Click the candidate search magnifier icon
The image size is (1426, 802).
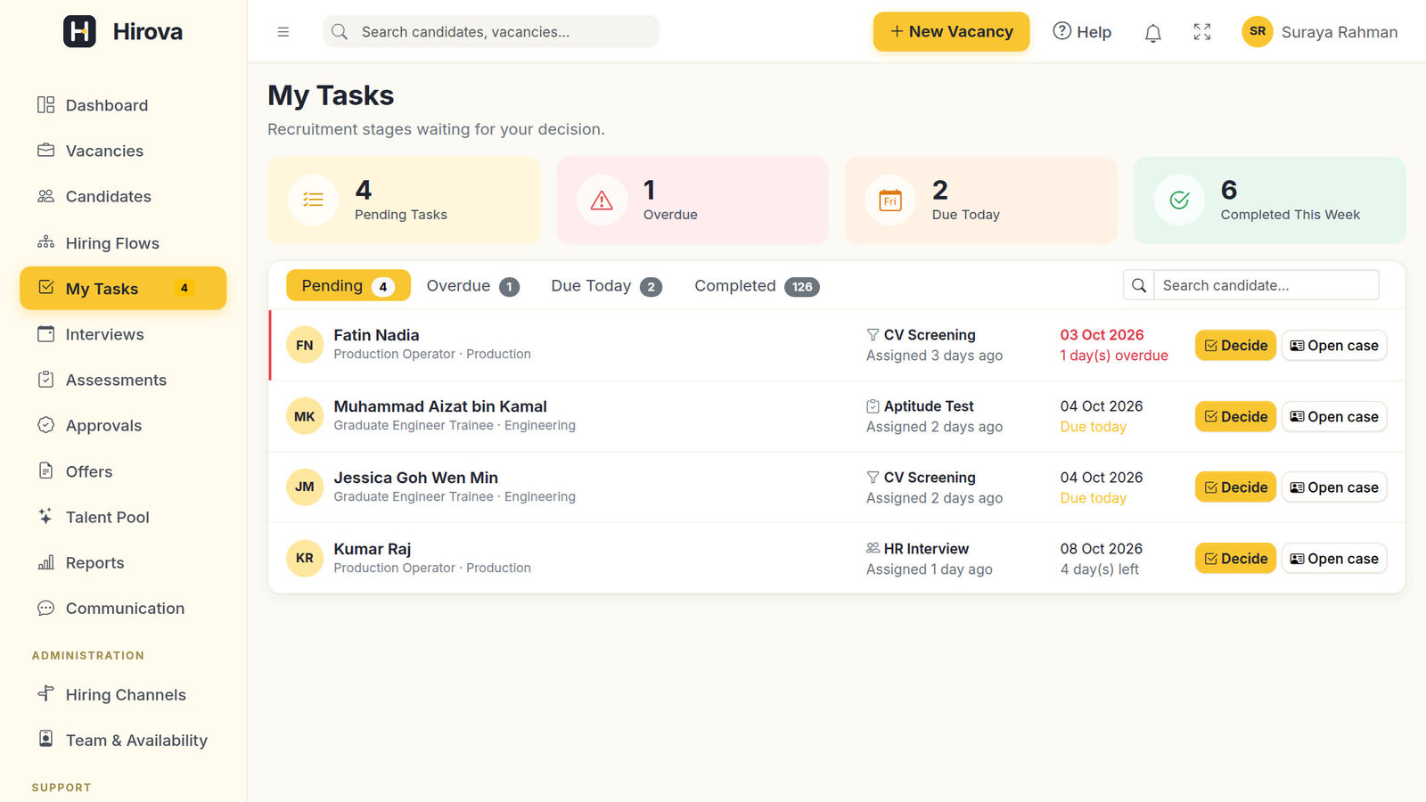1139,285
